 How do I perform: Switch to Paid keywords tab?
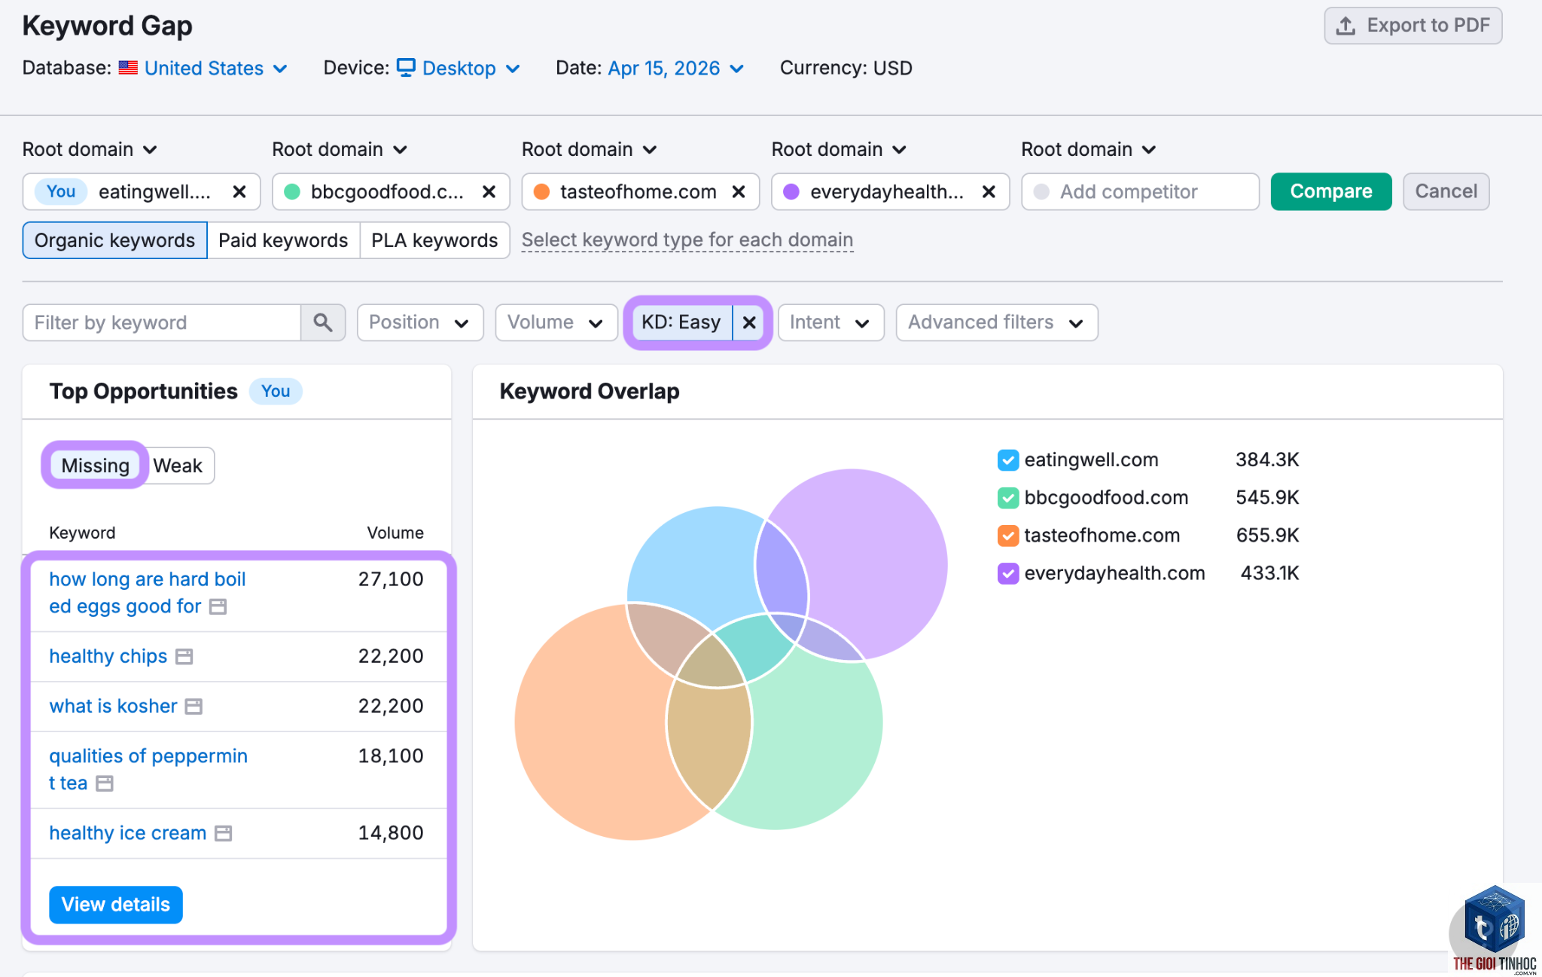(283, 240)
